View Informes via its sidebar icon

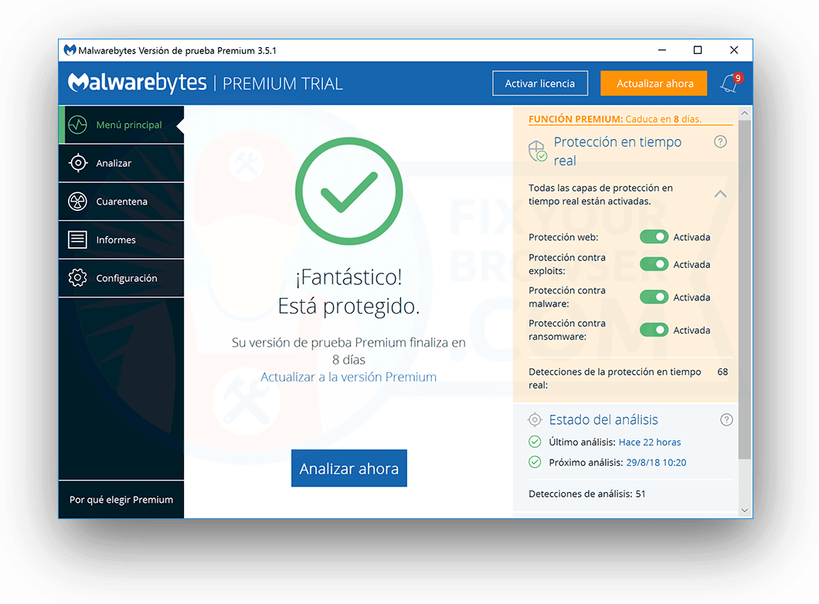pos(77,239)
